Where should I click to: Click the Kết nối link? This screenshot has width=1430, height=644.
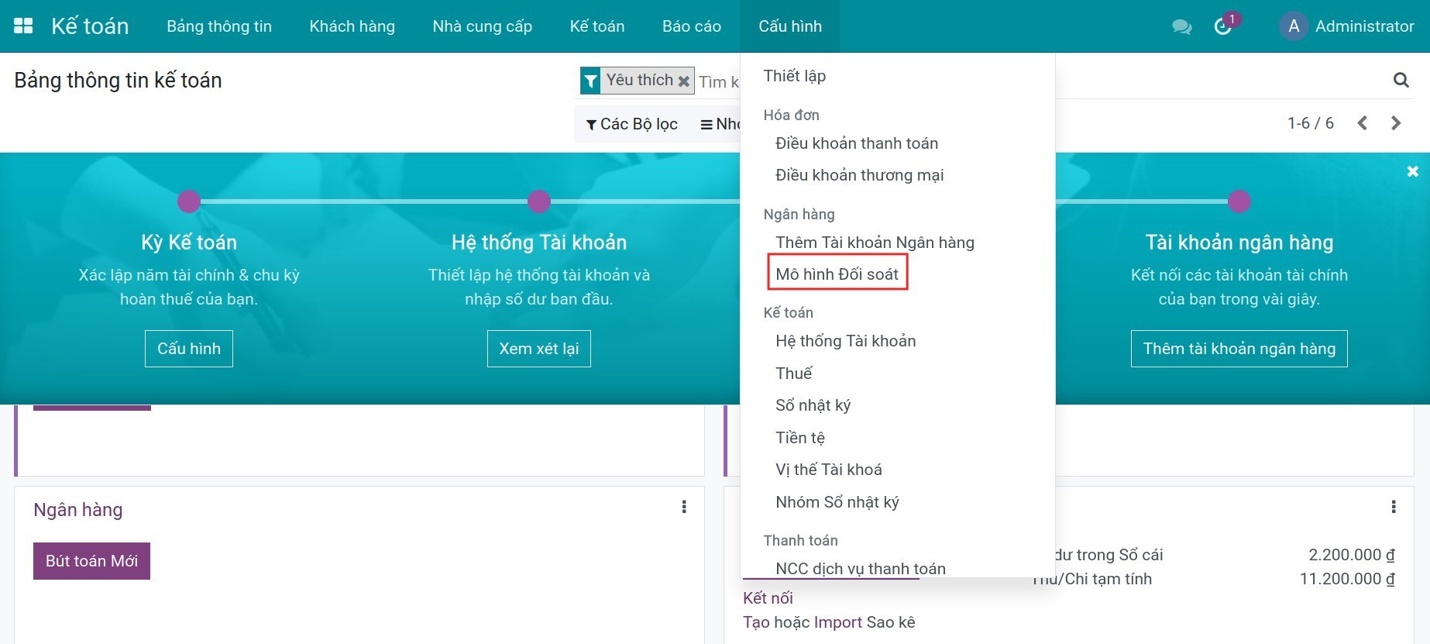[768, 598]
